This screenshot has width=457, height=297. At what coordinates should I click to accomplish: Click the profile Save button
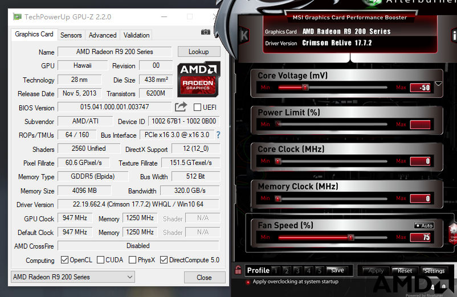click(337, 270)
